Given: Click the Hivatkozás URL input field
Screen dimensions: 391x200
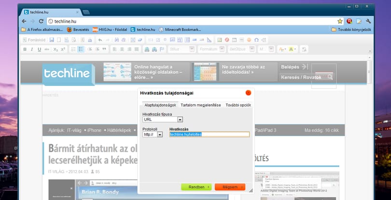Looking at the screenshot, I should click(209, 134).
